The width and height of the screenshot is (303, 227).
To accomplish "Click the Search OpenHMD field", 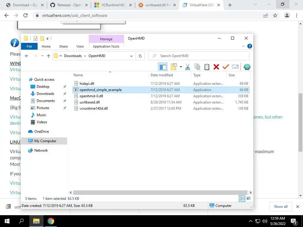I will 199,56.
